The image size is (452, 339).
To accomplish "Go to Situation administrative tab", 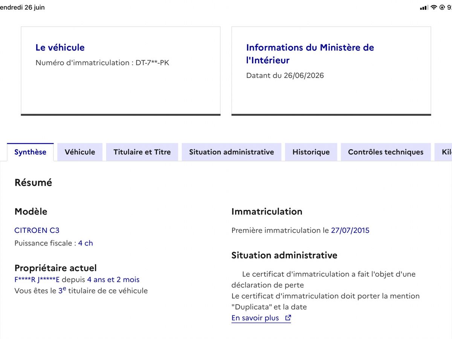I will point(232,152).
